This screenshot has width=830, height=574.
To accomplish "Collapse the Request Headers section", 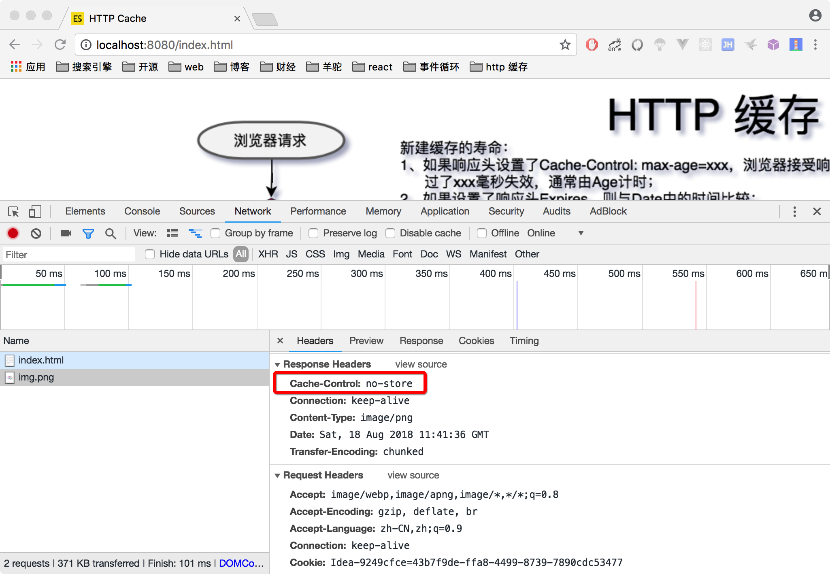I will point(277,475).
